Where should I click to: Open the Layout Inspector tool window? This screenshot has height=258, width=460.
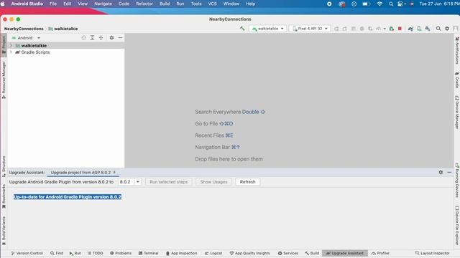(x=432, y=253)
